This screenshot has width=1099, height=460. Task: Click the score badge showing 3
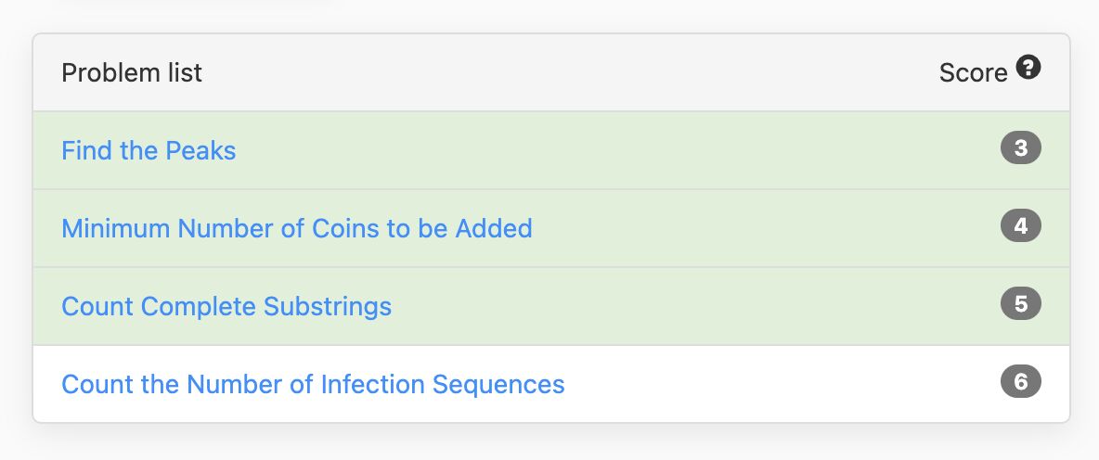tap(1020, 148)
